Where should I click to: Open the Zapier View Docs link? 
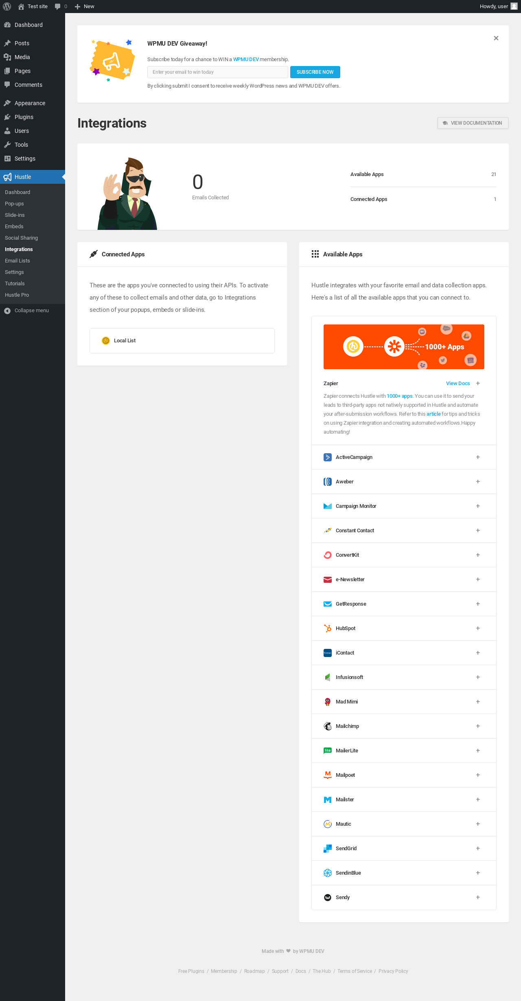[x=458, y=384]
